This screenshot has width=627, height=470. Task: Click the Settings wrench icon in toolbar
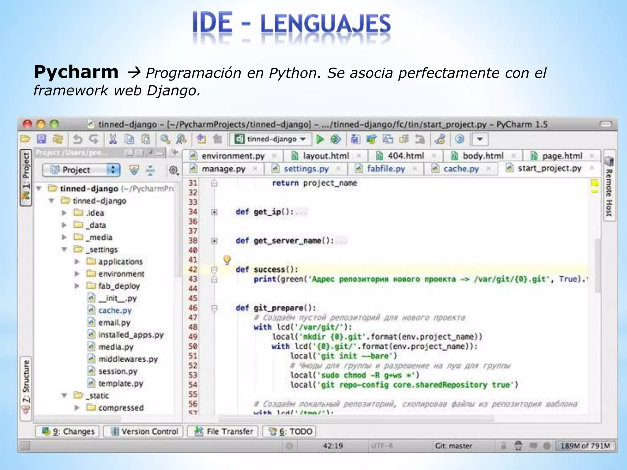click(x=441, y=139)
